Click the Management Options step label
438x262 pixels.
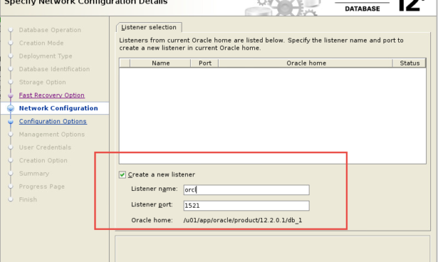point(52,134)
